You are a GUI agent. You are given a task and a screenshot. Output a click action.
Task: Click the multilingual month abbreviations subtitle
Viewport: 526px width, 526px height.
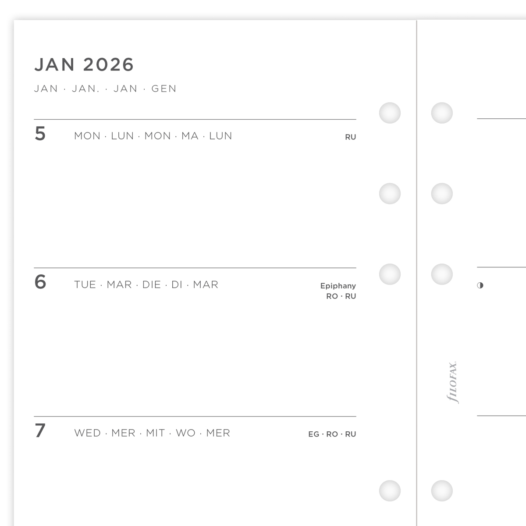105,89
